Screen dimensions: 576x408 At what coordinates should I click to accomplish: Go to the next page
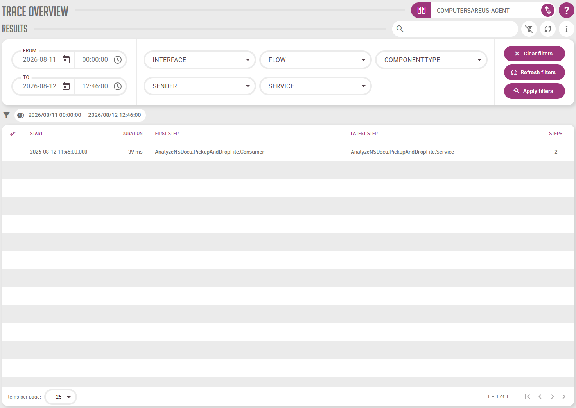[x=553, y=397]
